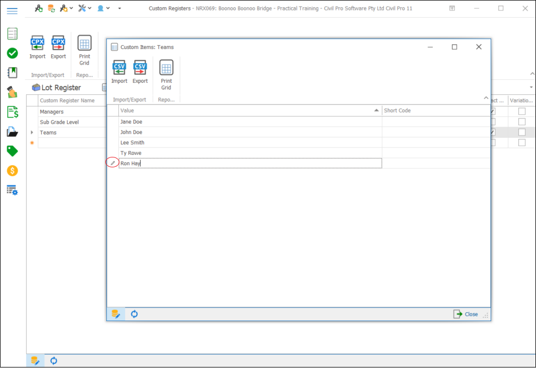Click CPX Export in Custom Registers ribbon
The width and height of the screenshot is (536, 368).
point(58,47)
